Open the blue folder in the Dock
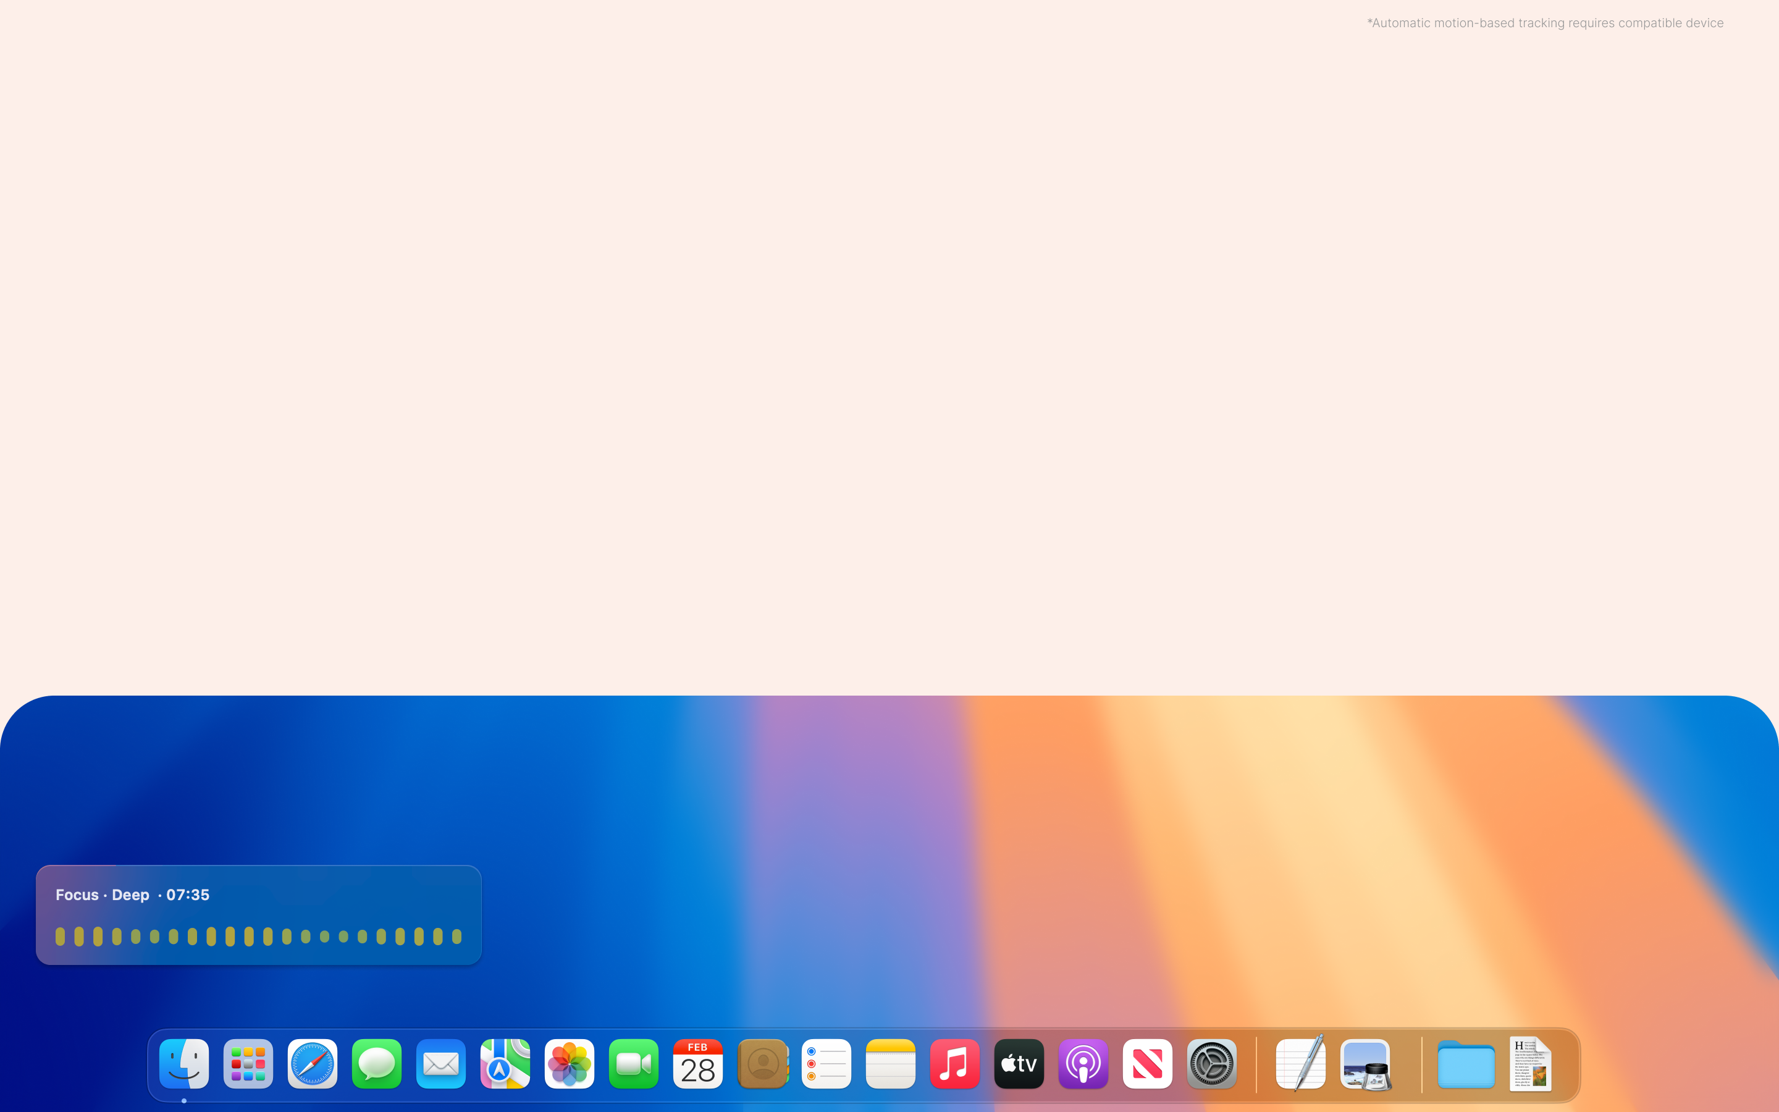1779x1112 pixels. click(1467, 1063)
